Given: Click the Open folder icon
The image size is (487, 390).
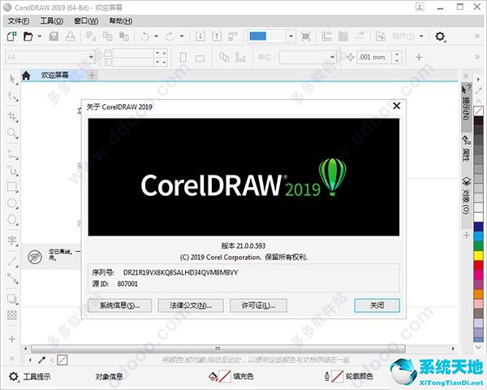Looking at the screenshot, I should tap(28, 37).
